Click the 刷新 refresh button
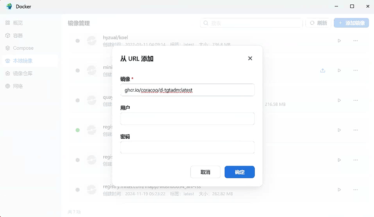The image size is (374, 217). tap(318, 23)
